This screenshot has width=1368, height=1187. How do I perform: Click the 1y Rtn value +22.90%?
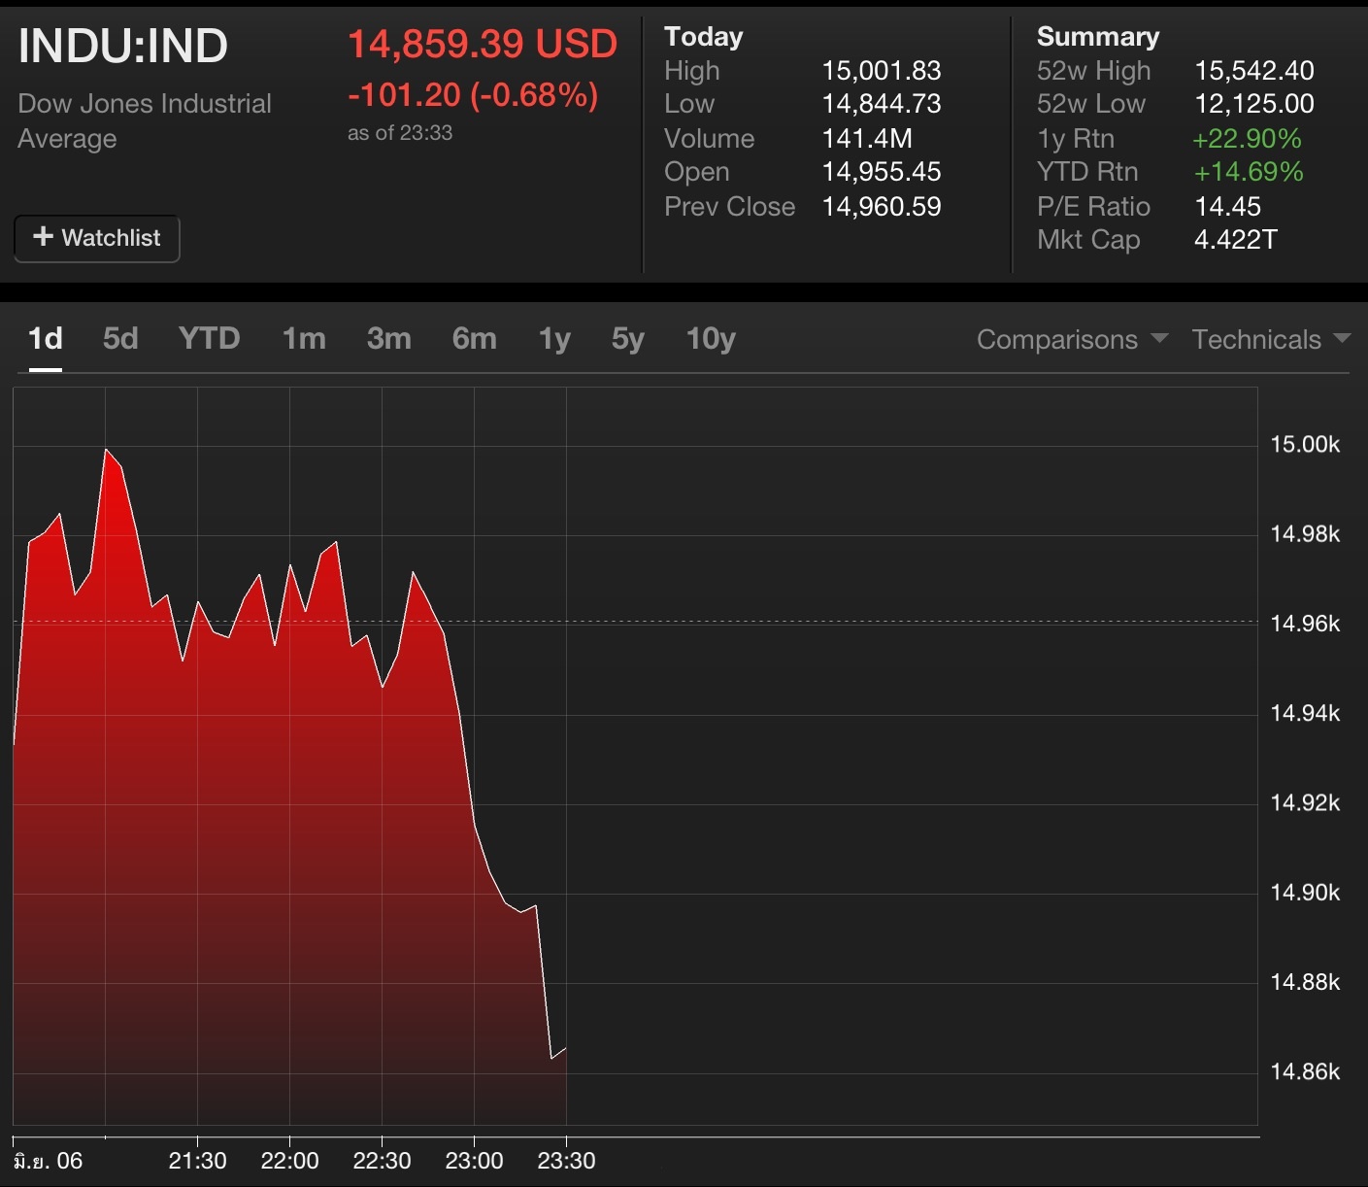[1248, 139]
